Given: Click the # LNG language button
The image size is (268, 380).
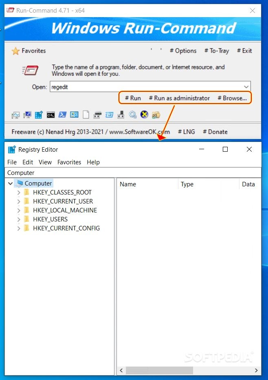Looking at the screenshot, I should [186, 132].
